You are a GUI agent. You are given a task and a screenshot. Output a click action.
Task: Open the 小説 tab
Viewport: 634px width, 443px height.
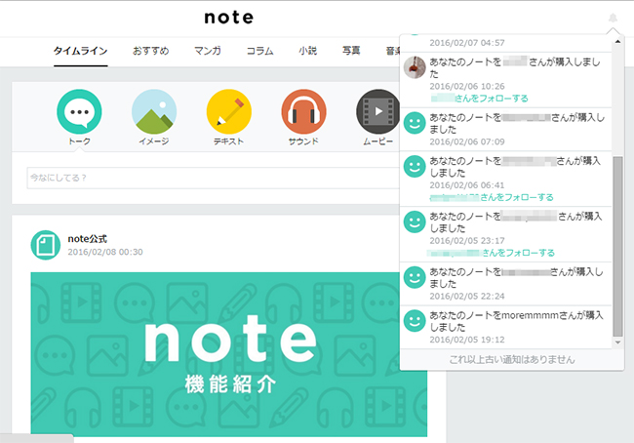click(307, 51)
